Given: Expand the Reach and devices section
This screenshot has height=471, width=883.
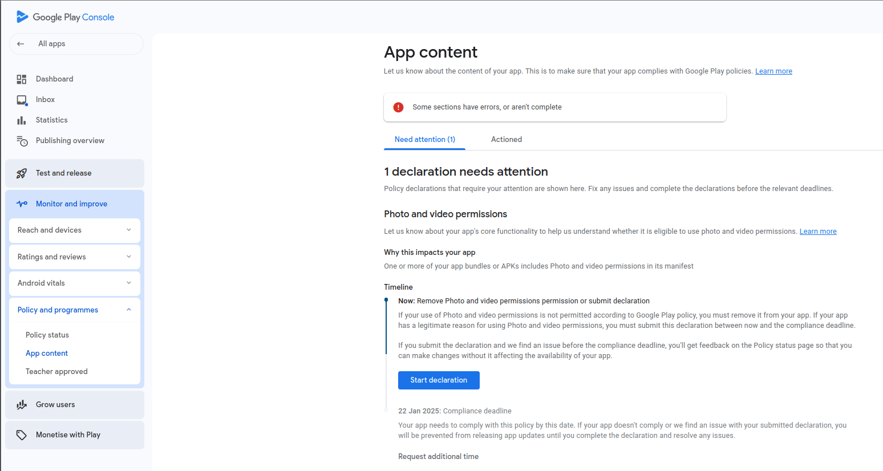Looking at the screenshot, I should click(x=128, y=230).
